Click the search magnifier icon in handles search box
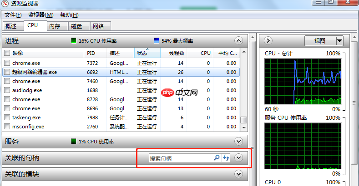 point(217,158)
